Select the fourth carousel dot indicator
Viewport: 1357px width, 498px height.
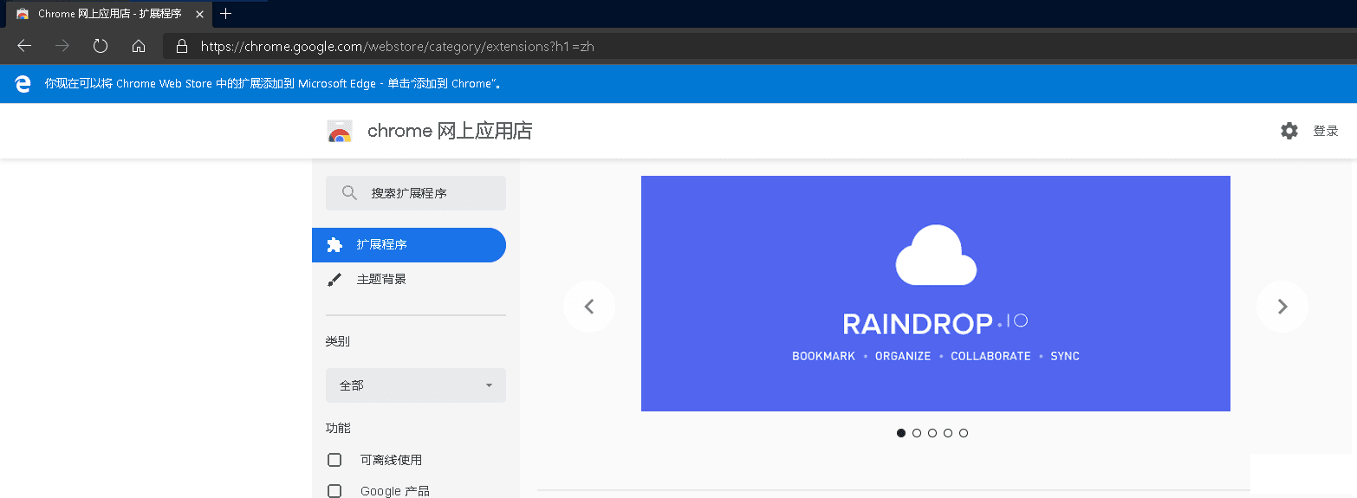(x=948, y=433)
